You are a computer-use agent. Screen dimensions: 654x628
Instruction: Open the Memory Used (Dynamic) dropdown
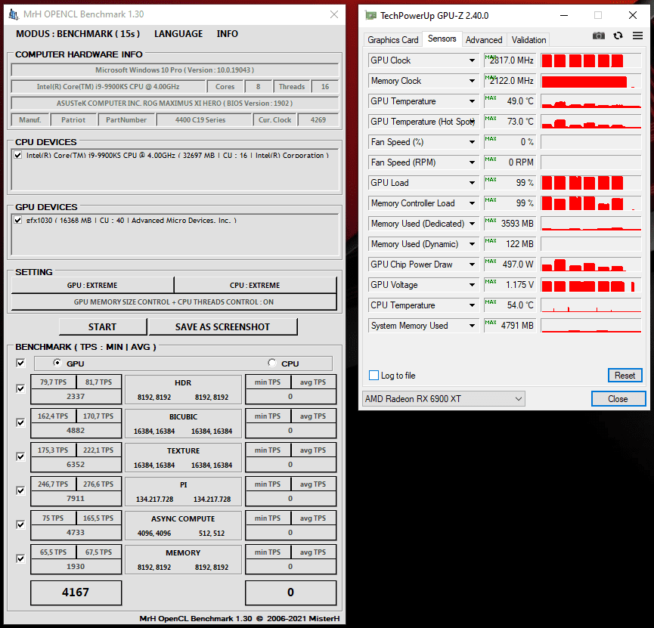[472, 244]
